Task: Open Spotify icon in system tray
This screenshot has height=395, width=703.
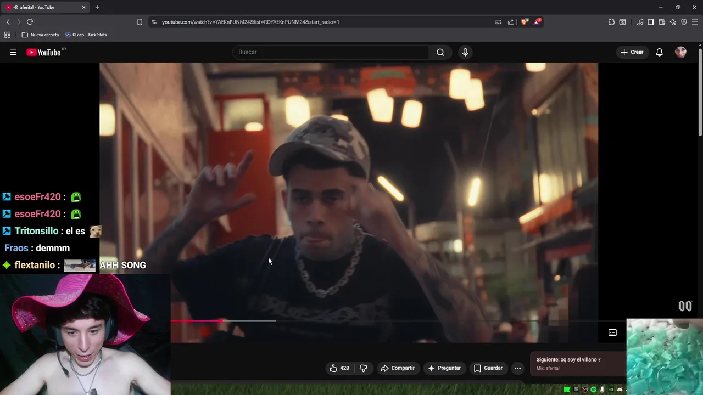Action: [x=593, y=390]
